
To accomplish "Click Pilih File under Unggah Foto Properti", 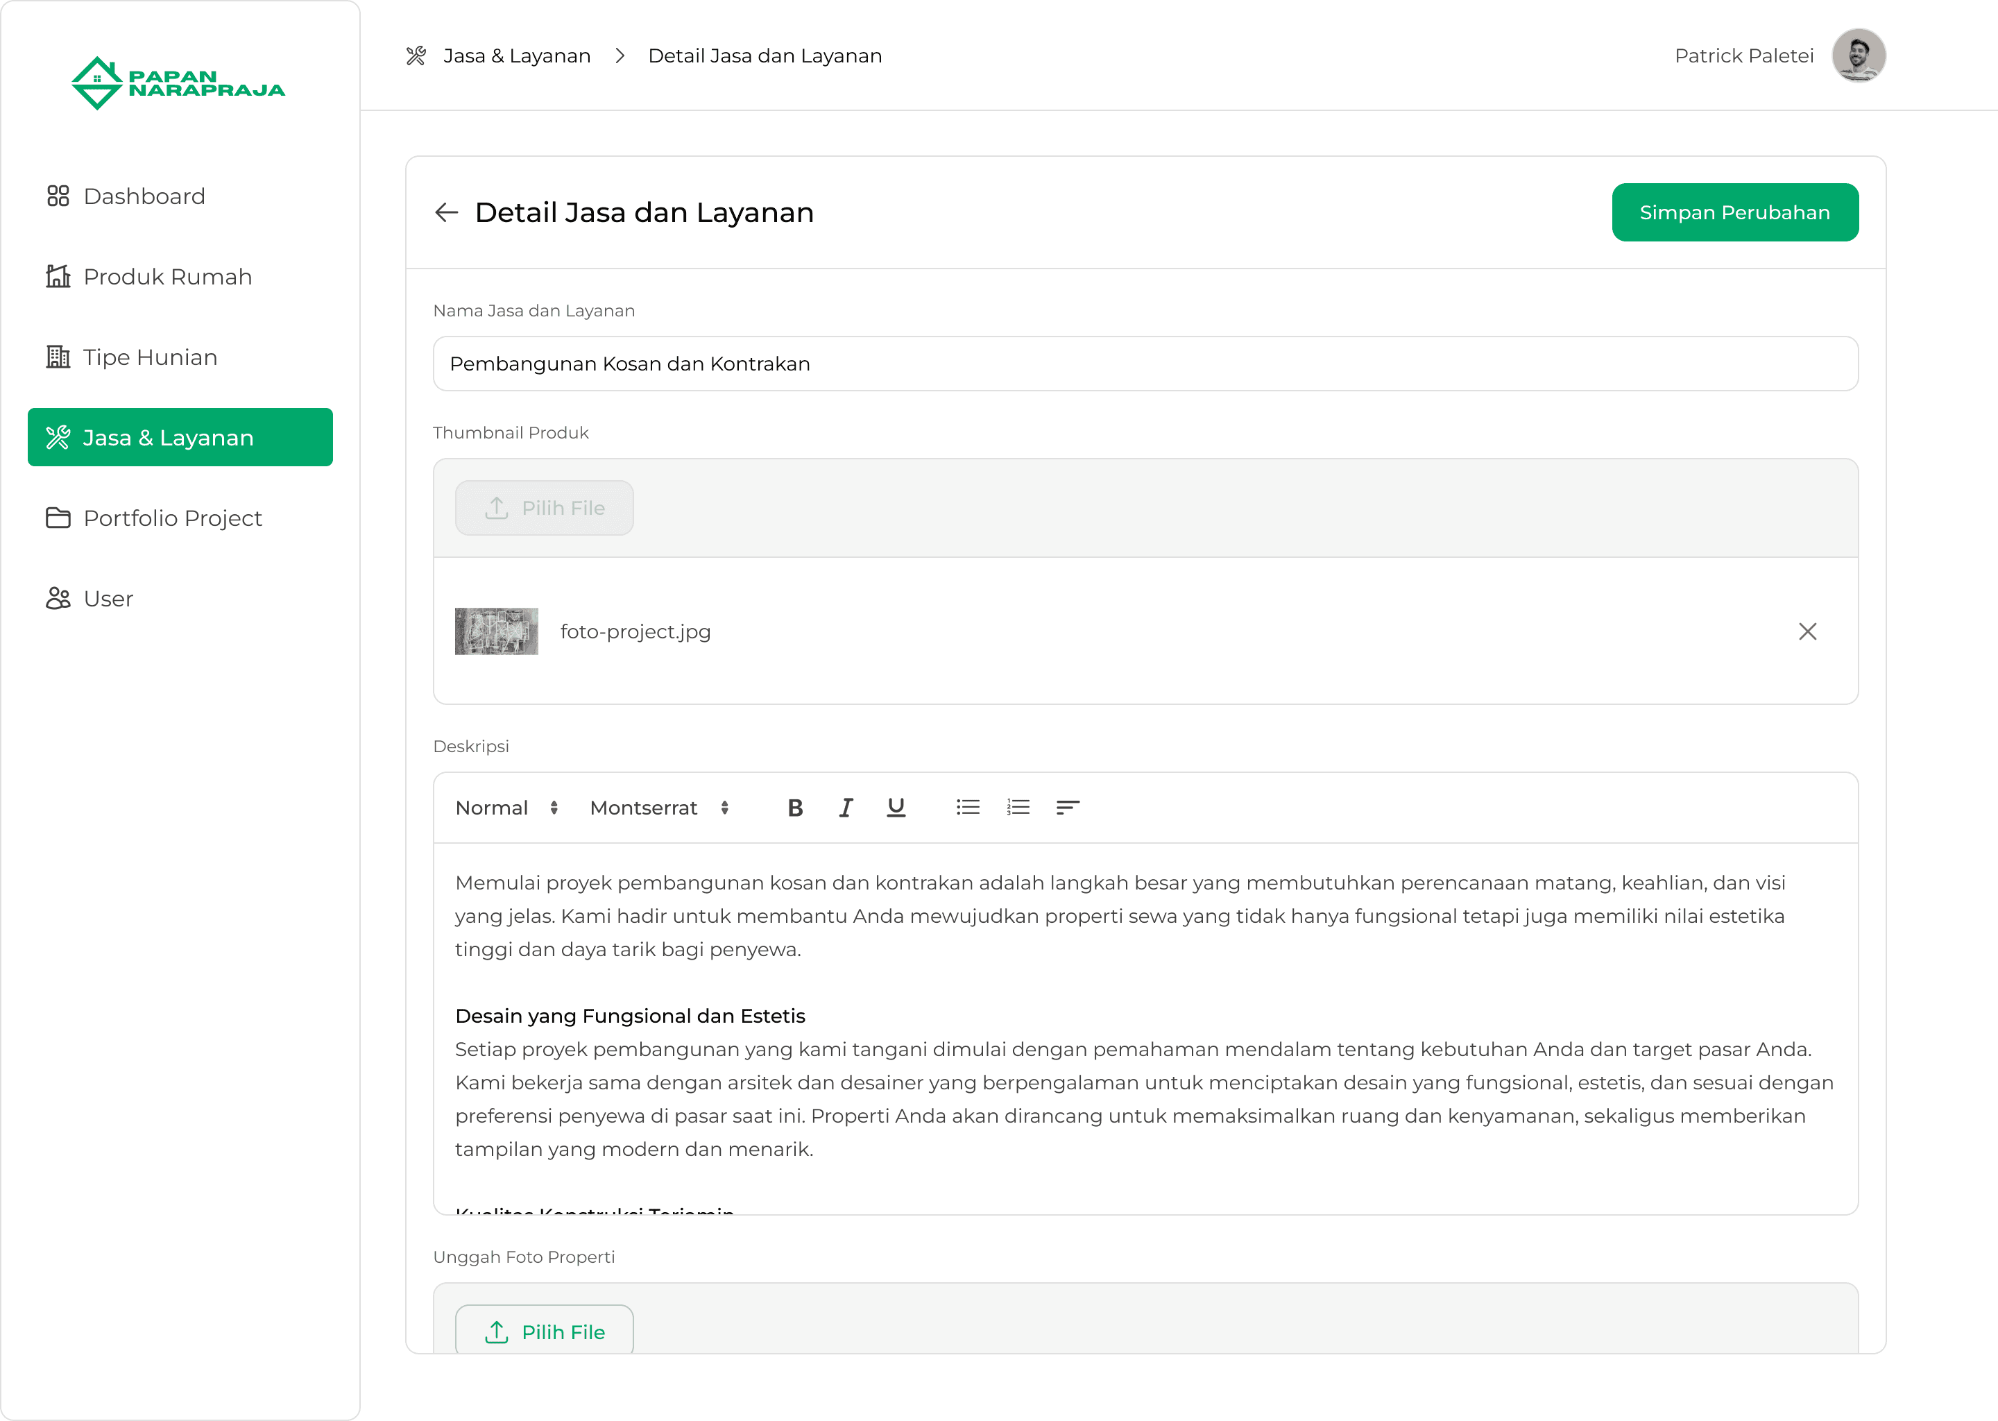I will pyautogui.click(x=544, y=1331).
